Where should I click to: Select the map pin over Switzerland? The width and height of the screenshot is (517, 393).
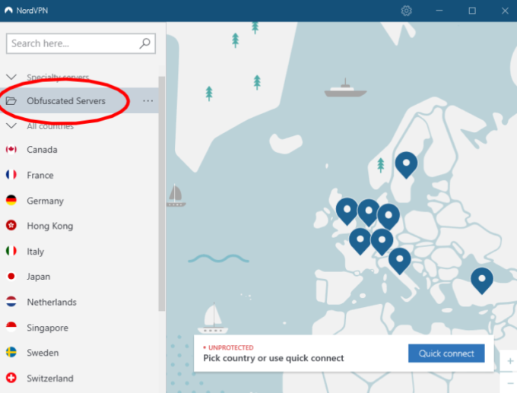pyautogui.click(x=382, y=242)
